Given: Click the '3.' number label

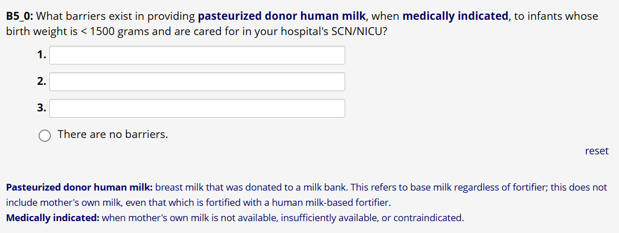Looking at the screenshot, I should 41,108.
